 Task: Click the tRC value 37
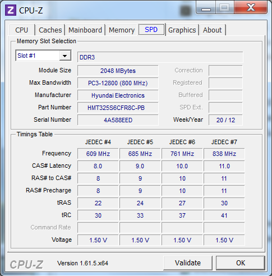(182, 215)
